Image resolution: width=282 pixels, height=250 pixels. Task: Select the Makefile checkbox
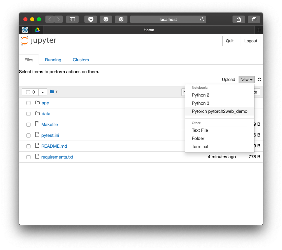click(x=28, y=125)
